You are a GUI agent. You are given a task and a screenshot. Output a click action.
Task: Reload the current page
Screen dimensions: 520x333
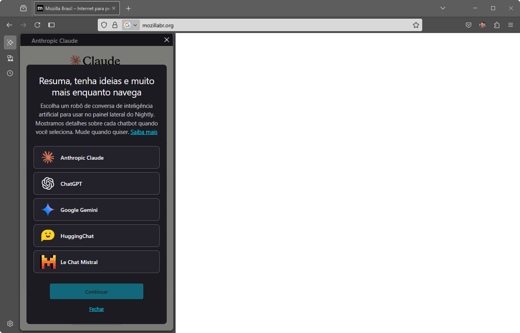(x=37, y=25)
